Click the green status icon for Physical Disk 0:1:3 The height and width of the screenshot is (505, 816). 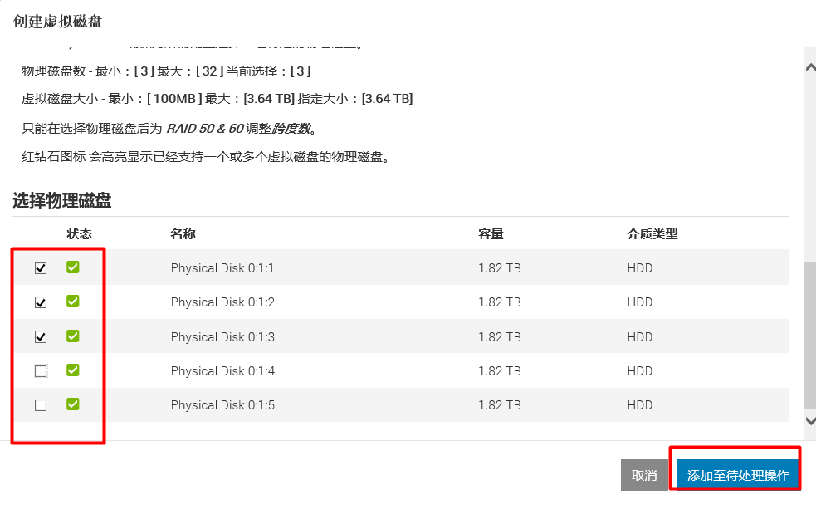(72, 336)
